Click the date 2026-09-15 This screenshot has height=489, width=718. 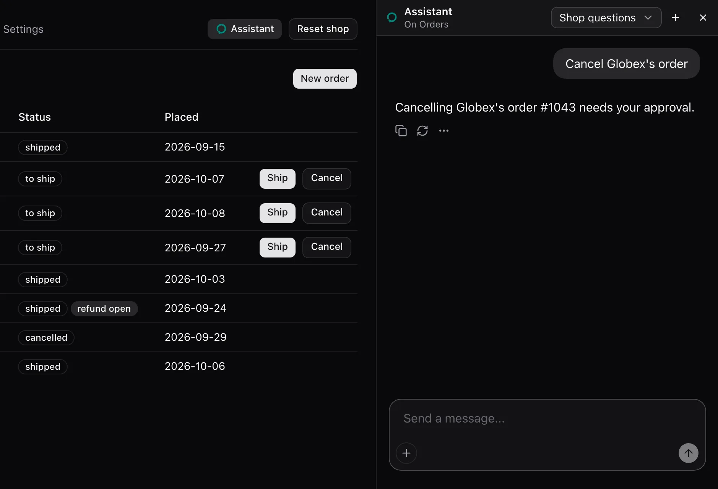(x=195, y=147)
